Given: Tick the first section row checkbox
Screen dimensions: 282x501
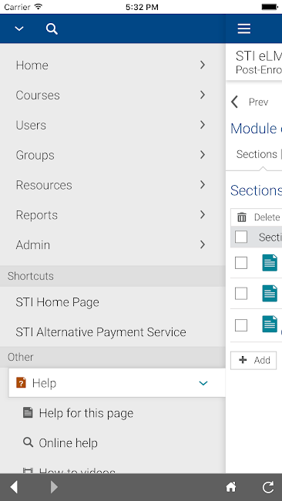Looking at the screenshot, I should coord(241,263).
